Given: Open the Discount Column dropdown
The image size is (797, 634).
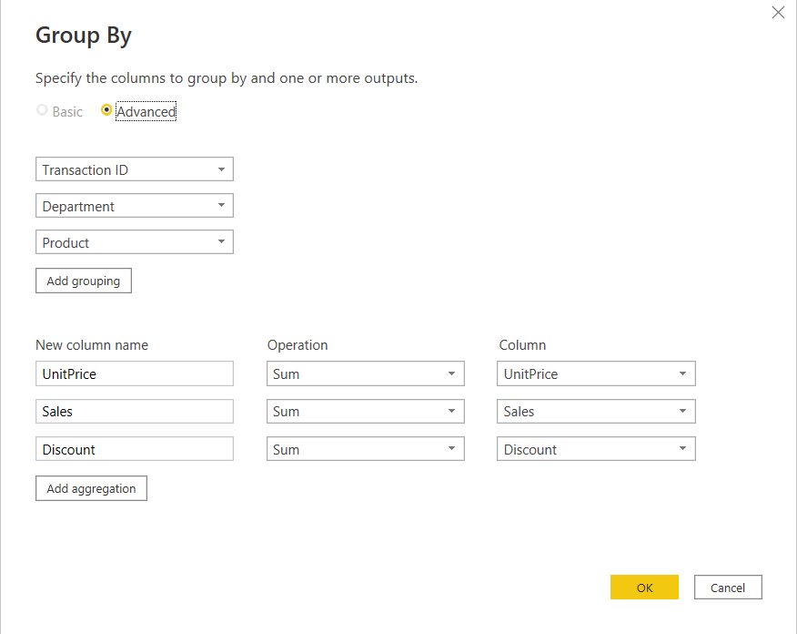Looking at the screenshot, I should pyautogui.click(x=596, y=449).
